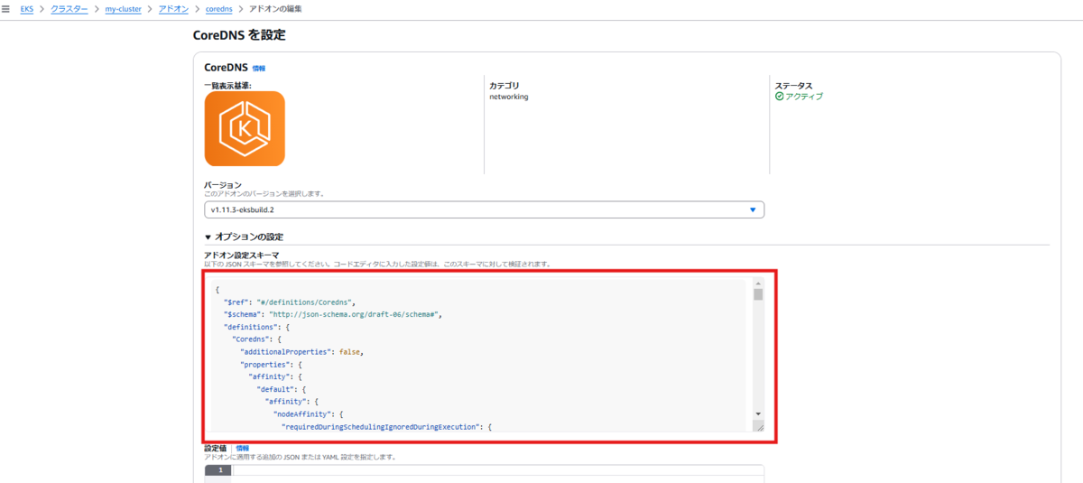This screenshot has height=483, width=1083.
Task: Click the アドオン設定スキーマ label
Action: [x=242, y=255]
